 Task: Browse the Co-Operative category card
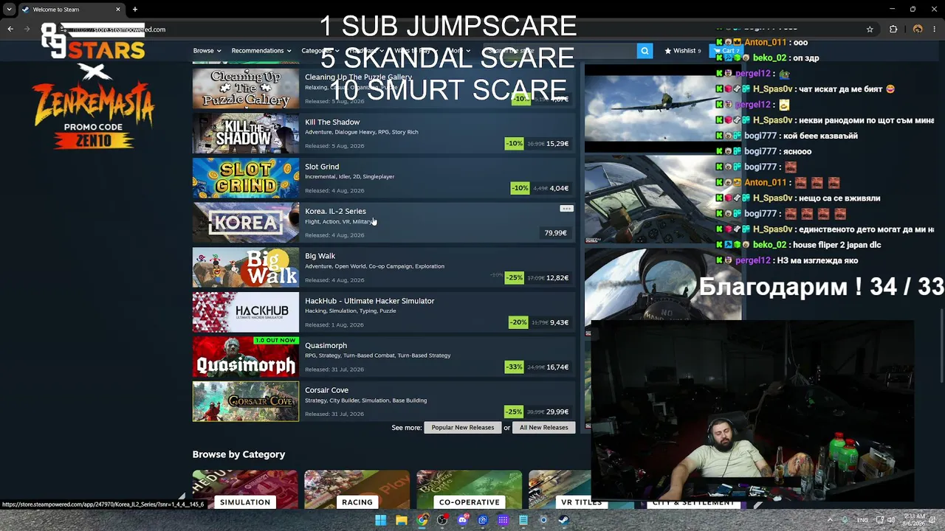[x=470, y=490]
